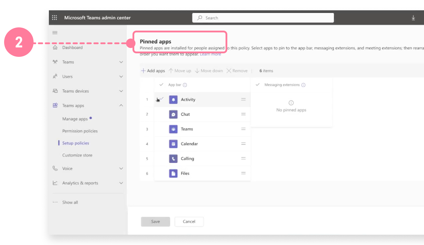Toggle select-all checkmark for App bar

pyautogui.click(x=161, y=85)
